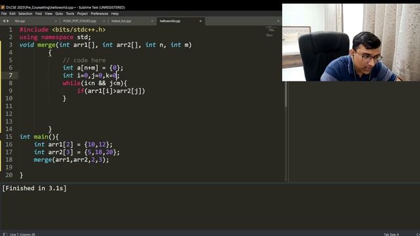Select line number 15 in gutter
The image size is (420, 236).
point(9,137)
